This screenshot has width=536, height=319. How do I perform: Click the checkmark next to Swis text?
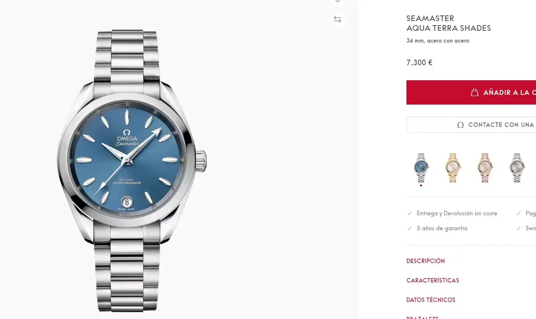click(x=519, y=228)
